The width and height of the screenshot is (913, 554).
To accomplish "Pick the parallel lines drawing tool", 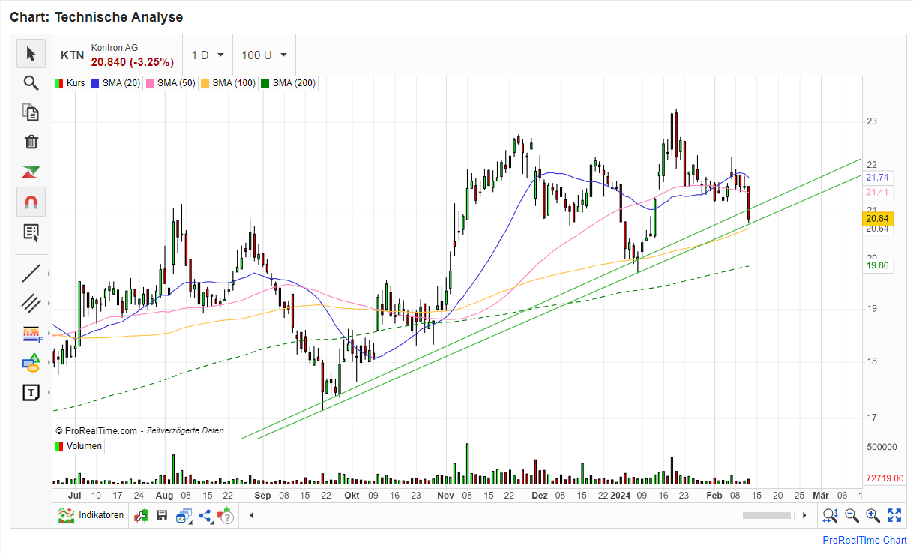I will tap(31, 303).
